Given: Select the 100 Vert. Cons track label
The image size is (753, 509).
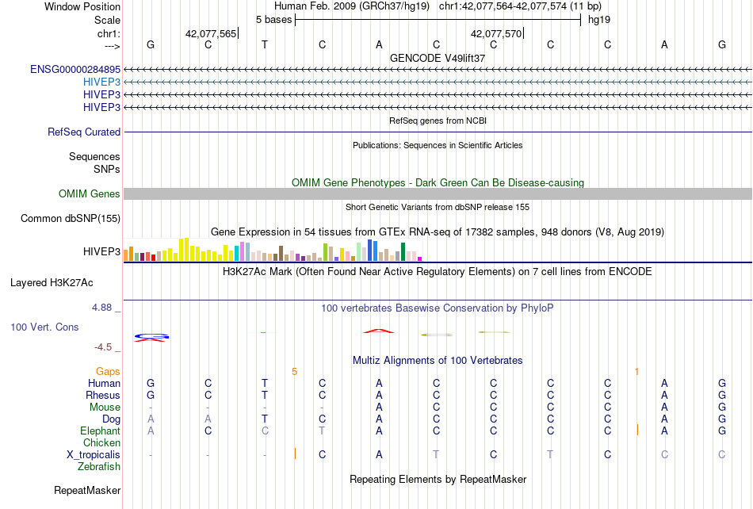Looking at the screenshot, I should coord(44,327).
